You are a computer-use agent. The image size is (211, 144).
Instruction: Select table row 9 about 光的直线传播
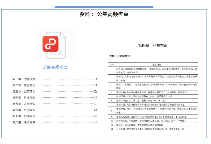coord(153,116)
